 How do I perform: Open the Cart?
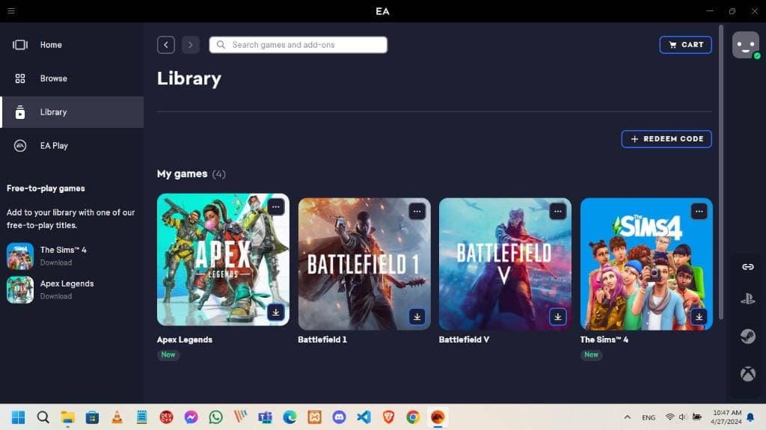pyautogui.click(x=685, y=45)
